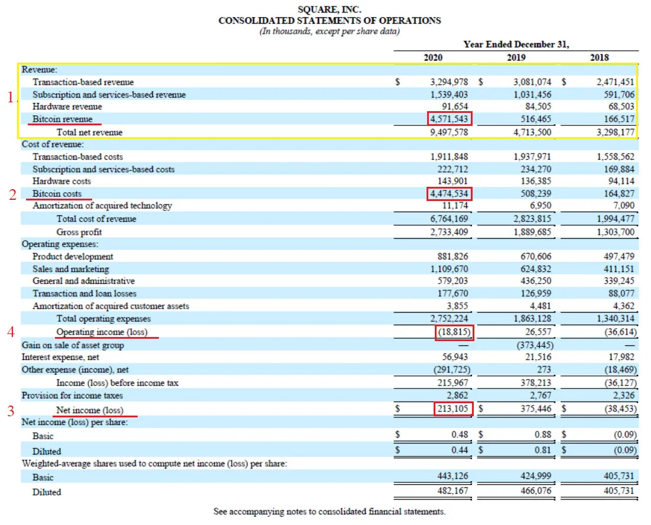Click the Sales and marketing 2020 value
This screenshot has height=525, width=651.
[x=449, y=269]
